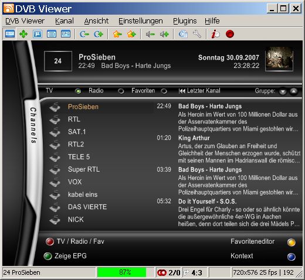
Task: Open the EPG toolbar icon
Action: (66, 34)
